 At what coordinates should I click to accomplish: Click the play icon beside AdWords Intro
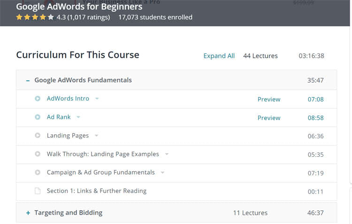[38, 99]
